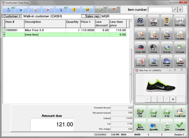Click the "Nike Free 3.0" description cell
Image resolution: width=189 pixels, height=138 pixels.
(x=45, y=30)
